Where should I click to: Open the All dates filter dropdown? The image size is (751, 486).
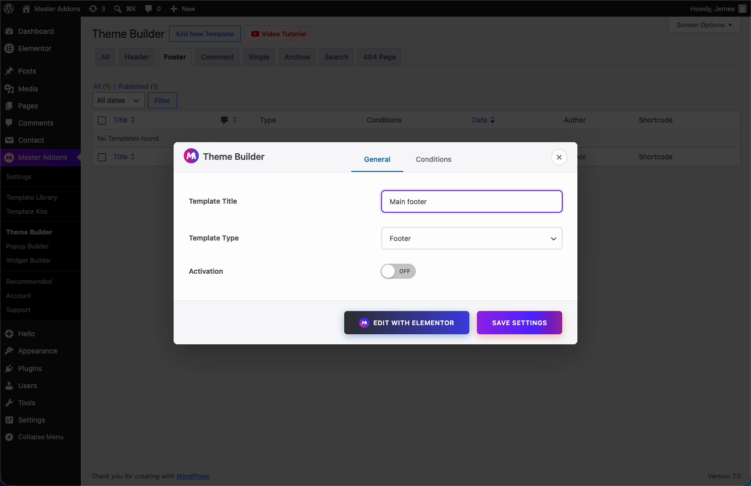(119, 100)
